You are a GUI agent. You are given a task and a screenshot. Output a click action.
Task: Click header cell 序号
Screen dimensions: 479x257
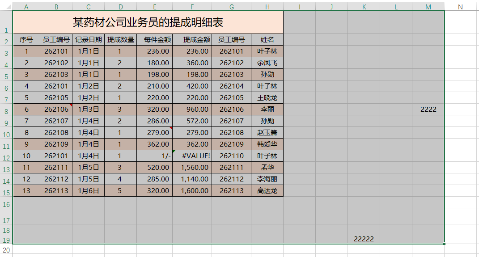point(26,40)
